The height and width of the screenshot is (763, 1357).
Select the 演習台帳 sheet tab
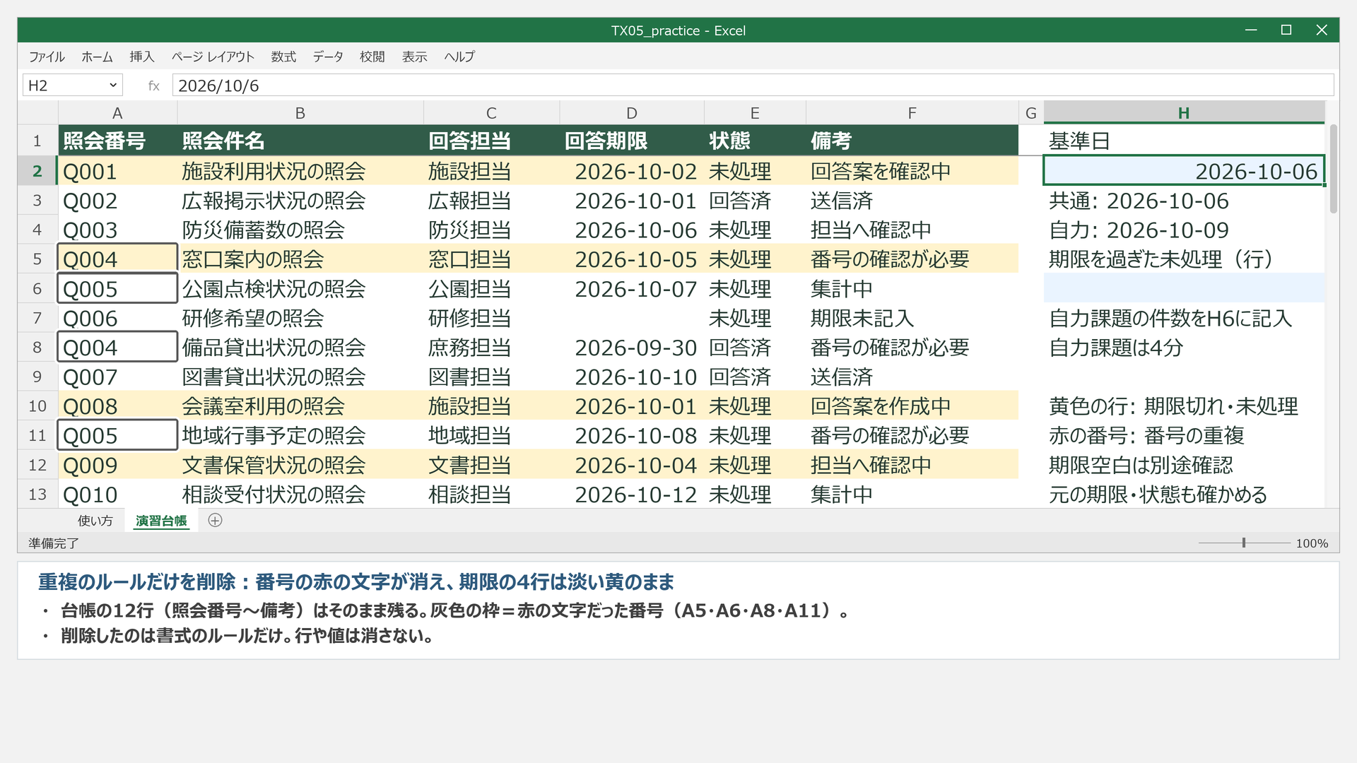[161, 521]
